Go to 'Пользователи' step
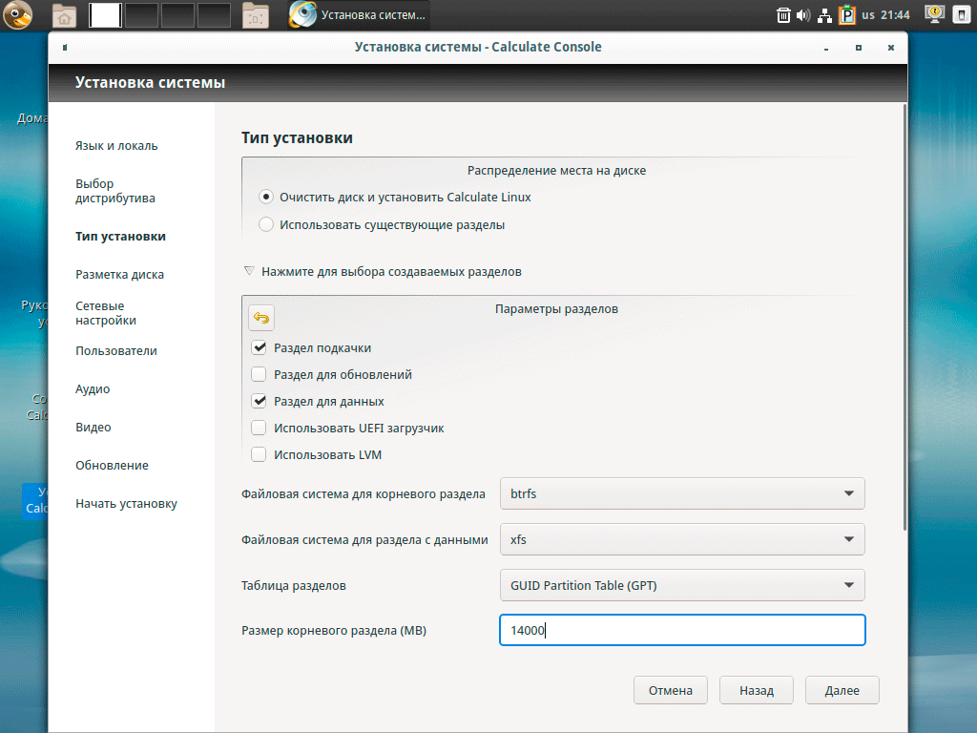 pyautogui.click(x=116, y=351)
